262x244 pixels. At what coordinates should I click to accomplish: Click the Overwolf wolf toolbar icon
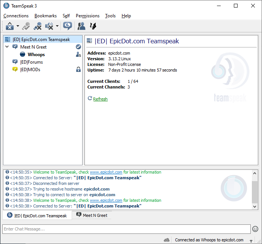[93, 26]
